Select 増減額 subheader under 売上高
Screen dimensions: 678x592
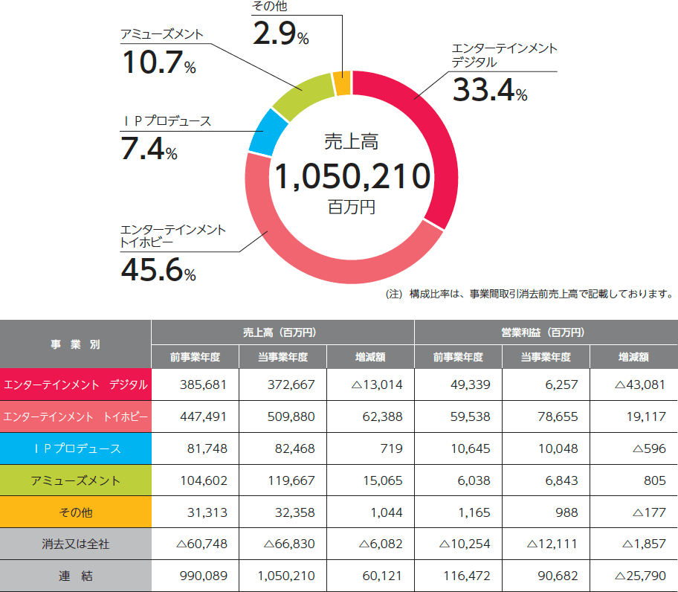pos(370,357)
